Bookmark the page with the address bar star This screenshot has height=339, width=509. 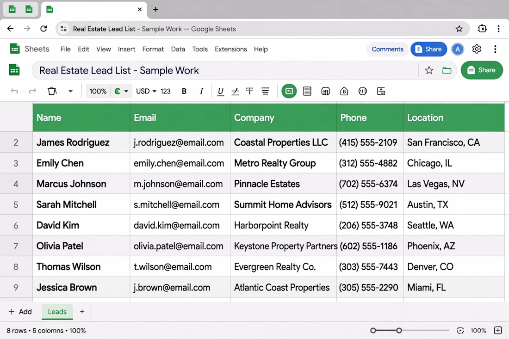point(459,29)
